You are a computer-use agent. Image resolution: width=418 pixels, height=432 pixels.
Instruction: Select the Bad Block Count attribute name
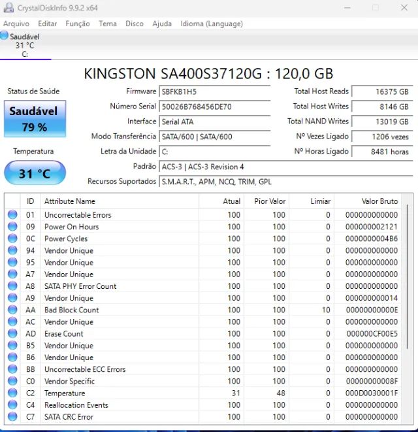[72, 310]
